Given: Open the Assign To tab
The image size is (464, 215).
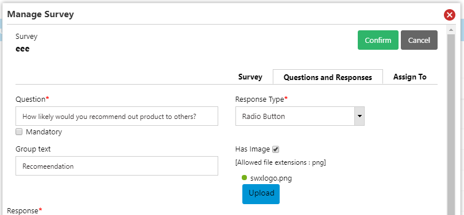Looking at the screenshot, I should (409, 77).
